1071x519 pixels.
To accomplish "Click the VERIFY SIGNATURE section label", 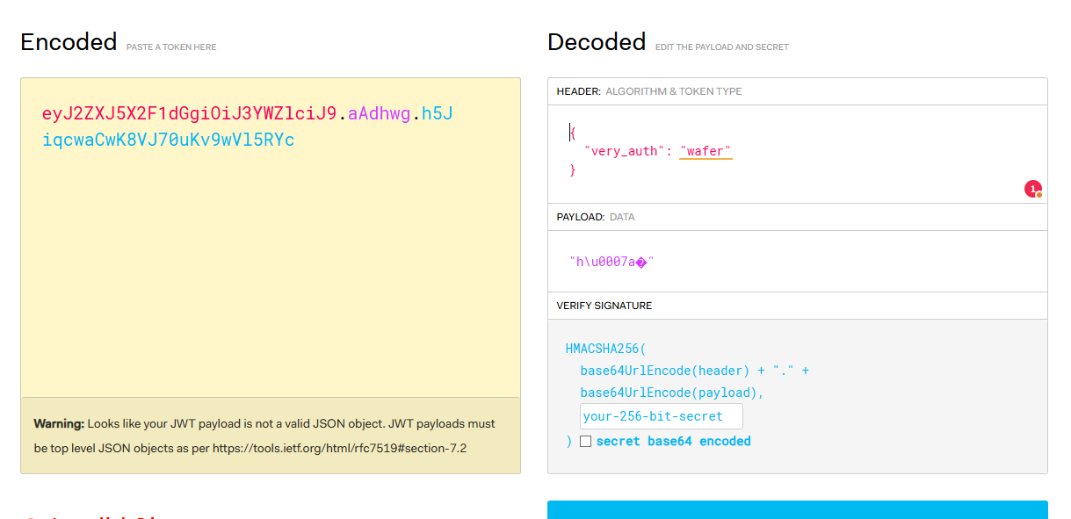I will (604, 306).
